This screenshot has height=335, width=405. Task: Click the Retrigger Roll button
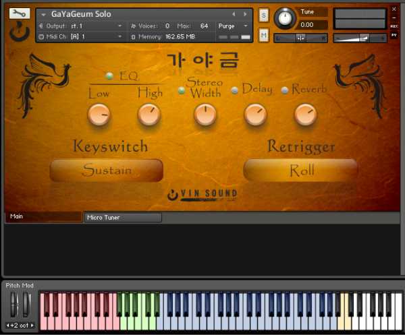300,171
